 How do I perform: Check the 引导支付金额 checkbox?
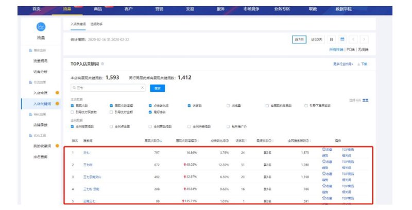pos(111,112)
